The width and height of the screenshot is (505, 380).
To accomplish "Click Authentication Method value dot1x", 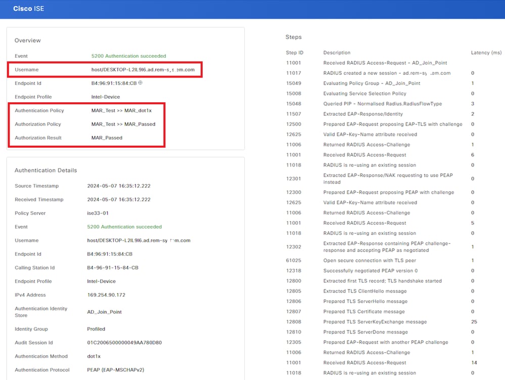I will pyautogui.click(x=94, y=356).
